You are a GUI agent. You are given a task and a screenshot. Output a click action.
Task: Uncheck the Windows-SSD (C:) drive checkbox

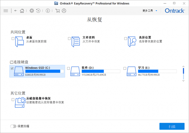pos(12,68)
